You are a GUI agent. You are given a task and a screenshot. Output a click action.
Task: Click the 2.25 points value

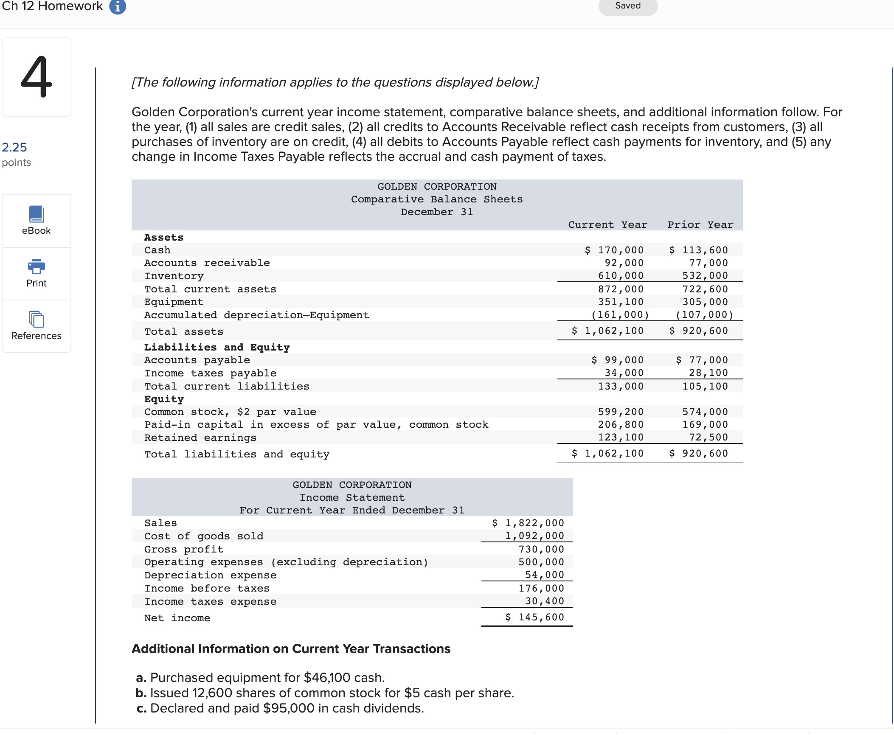tap(14, 147)
